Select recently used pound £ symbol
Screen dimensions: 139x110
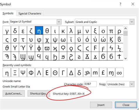click(x=103, y=72)
